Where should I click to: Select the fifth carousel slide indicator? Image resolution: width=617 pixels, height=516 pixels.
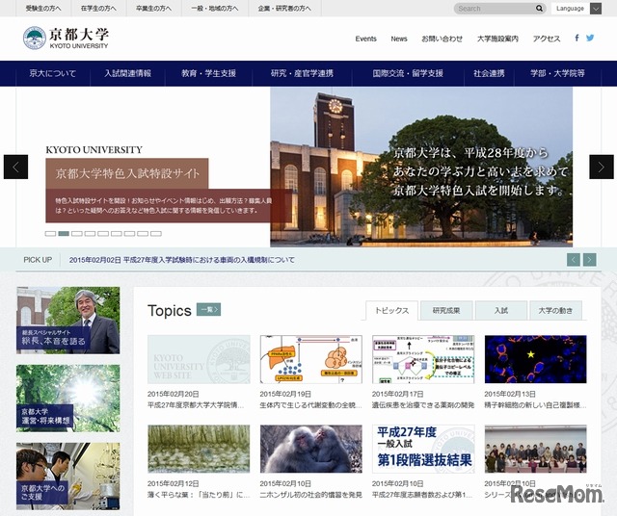click(103, 233)
